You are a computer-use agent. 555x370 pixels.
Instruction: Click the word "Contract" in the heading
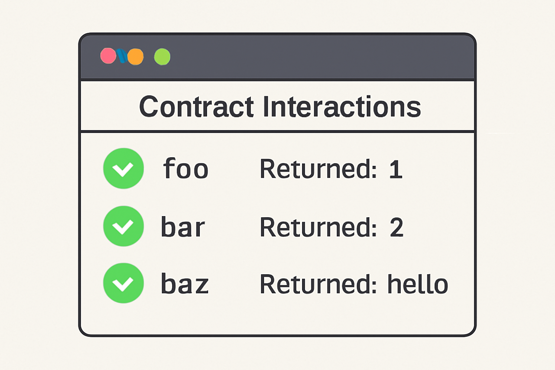click(197, 107)
